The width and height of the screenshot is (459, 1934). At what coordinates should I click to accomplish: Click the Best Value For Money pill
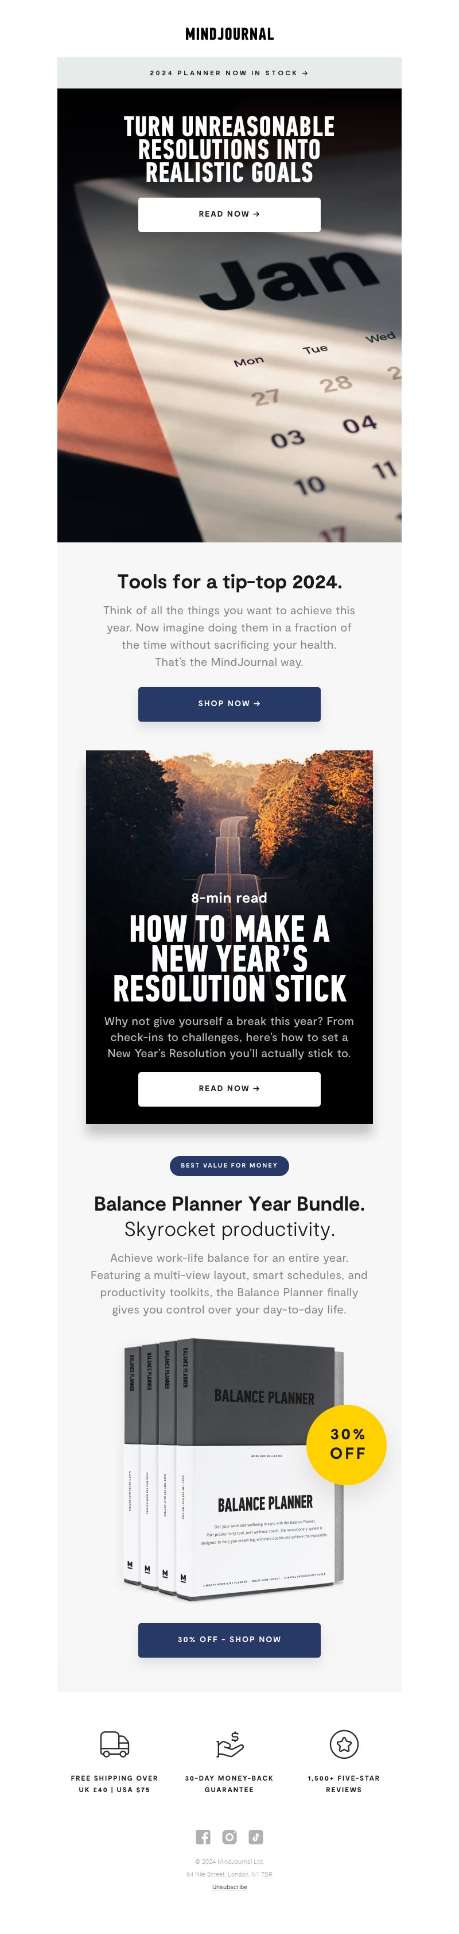[x=229, y=1165]
